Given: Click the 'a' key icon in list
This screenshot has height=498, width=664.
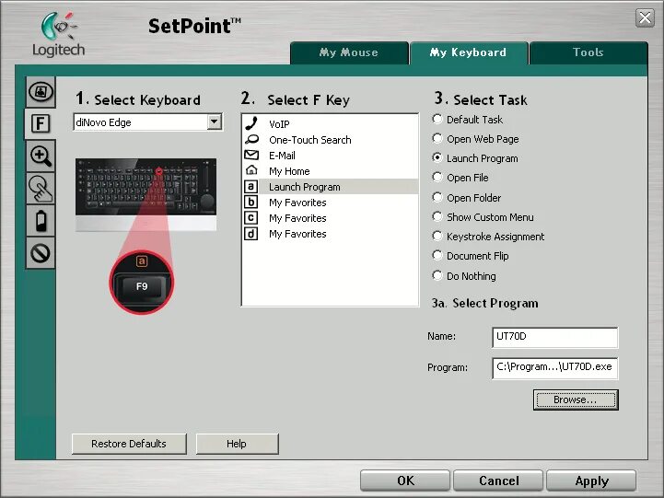Looking at the screenshot, I should pyautogui.click(x=250, y=187).
